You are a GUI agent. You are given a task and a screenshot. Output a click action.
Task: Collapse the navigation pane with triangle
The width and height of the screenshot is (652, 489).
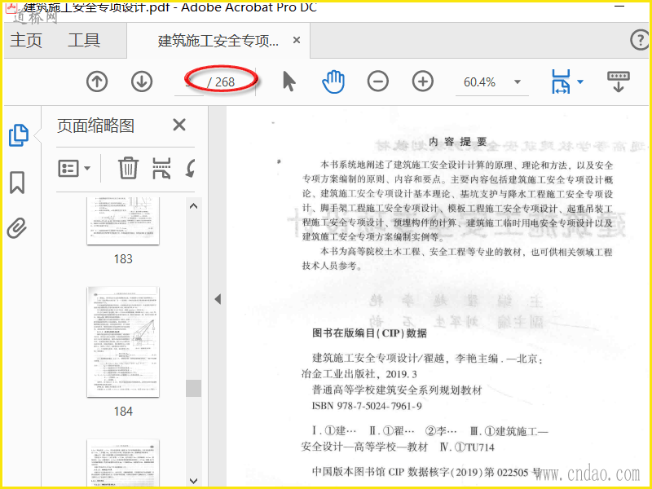coord(218,299)
